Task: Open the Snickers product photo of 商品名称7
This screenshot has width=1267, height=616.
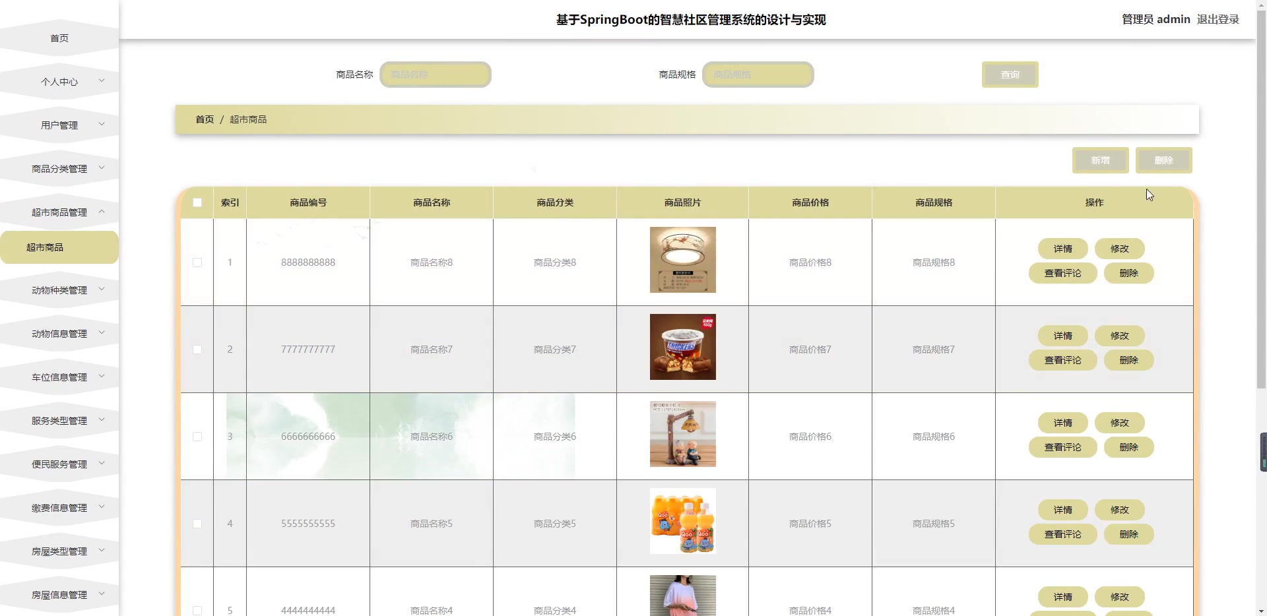Action: coord(683,347)
